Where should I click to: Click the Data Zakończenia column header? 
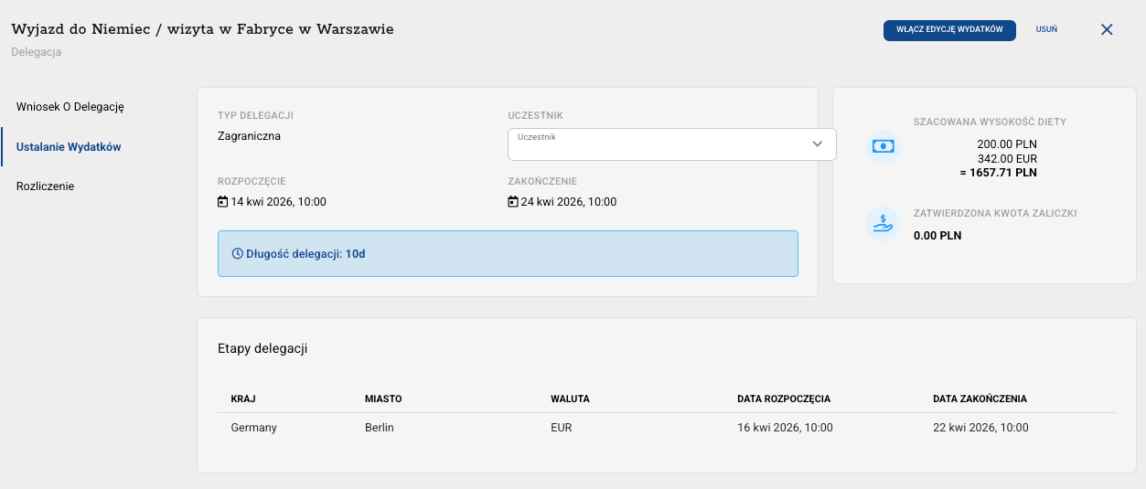980,399
